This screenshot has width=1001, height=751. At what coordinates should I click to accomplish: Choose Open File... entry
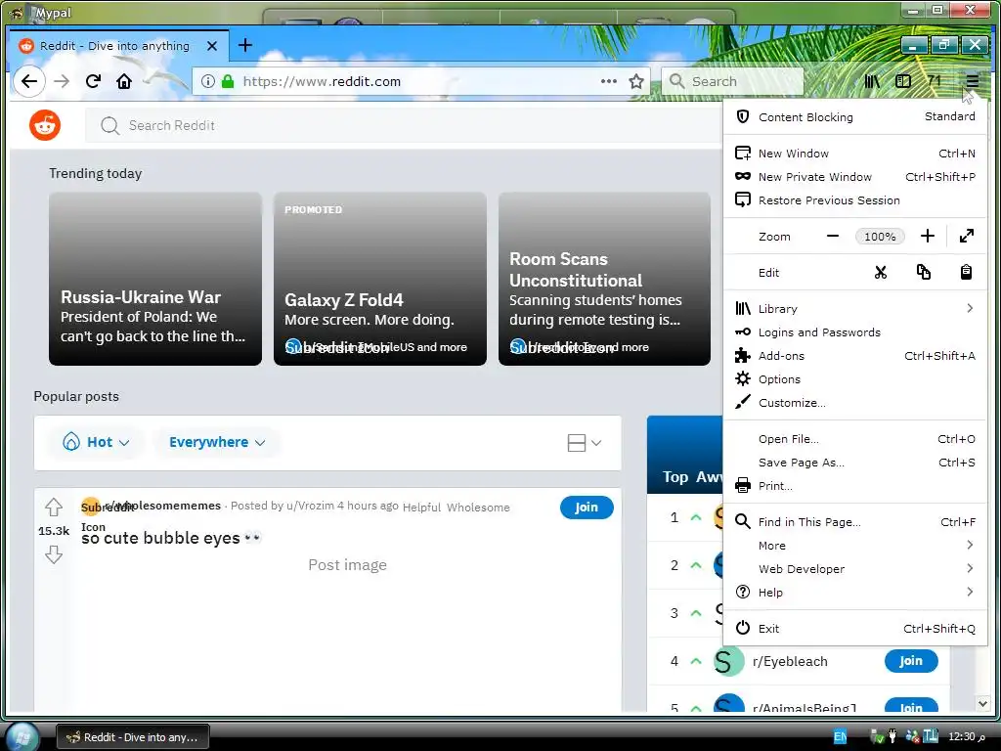855,439
